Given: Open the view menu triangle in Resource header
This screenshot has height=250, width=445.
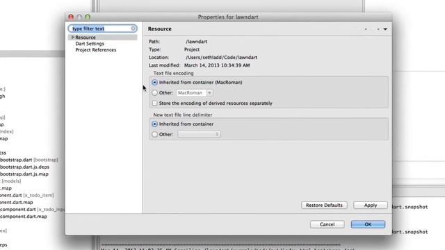Looking at the screenshot, I should pyautogui.click(x=385, y=29).
